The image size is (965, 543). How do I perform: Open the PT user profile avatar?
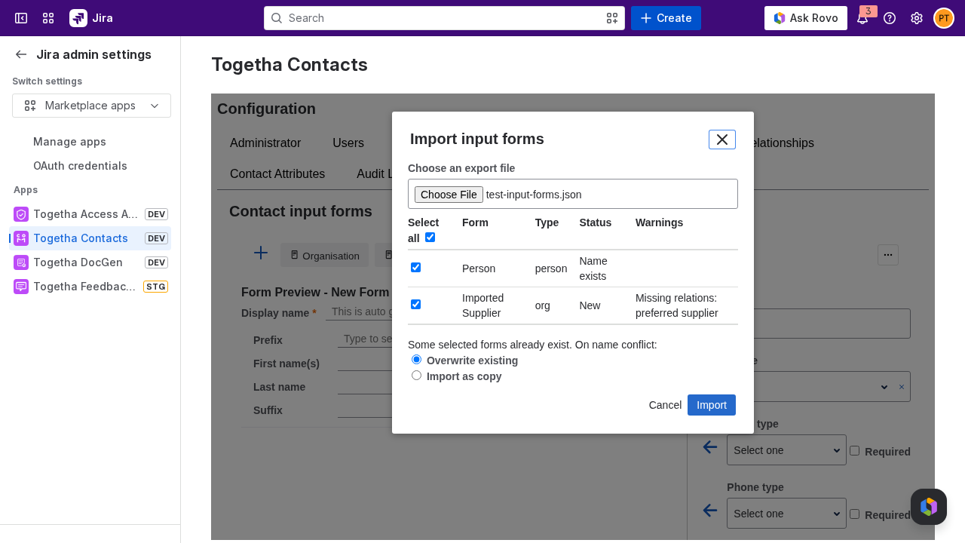[944, 18]
